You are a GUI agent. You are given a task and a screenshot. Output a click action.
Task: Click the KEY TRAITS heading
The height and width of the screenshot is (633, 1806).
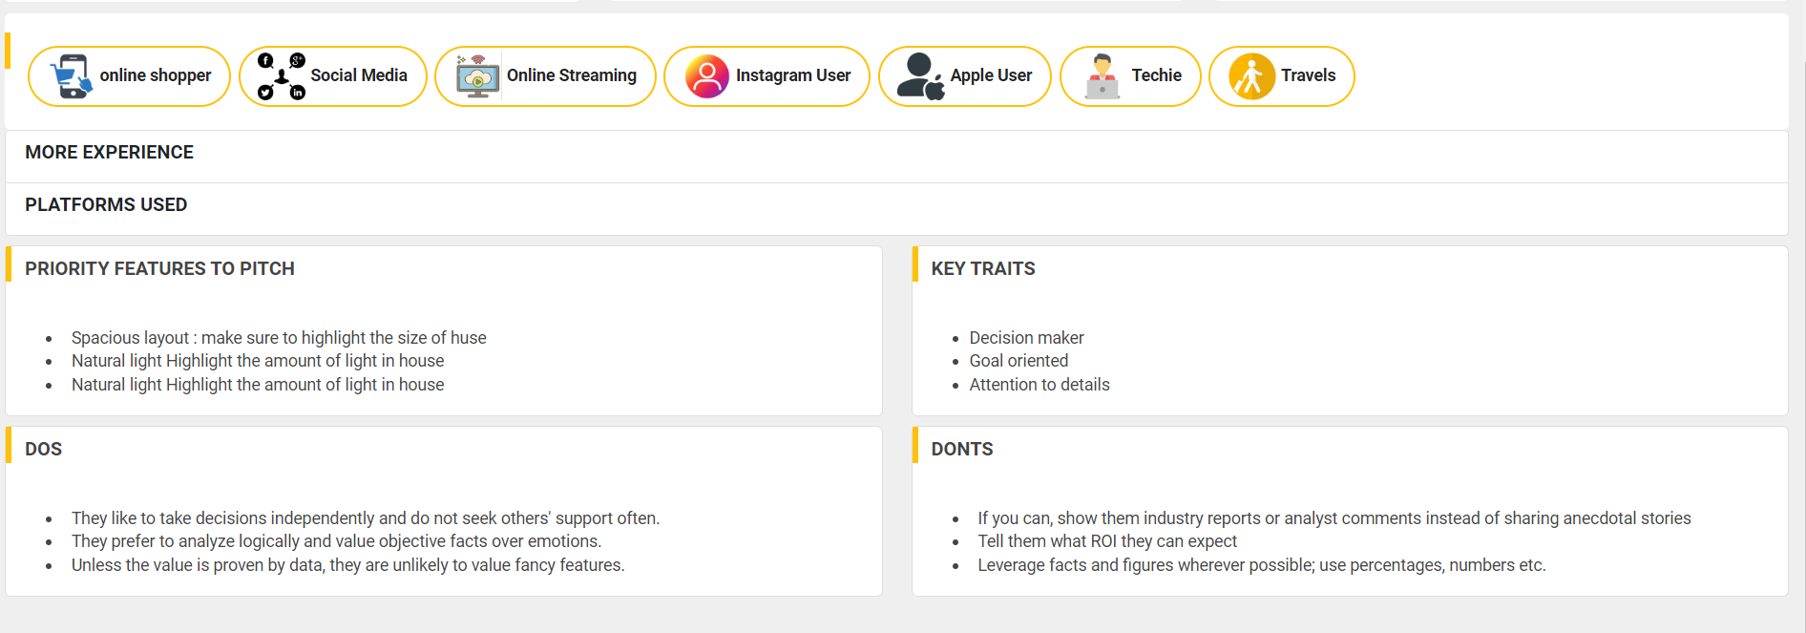[983, 269]
